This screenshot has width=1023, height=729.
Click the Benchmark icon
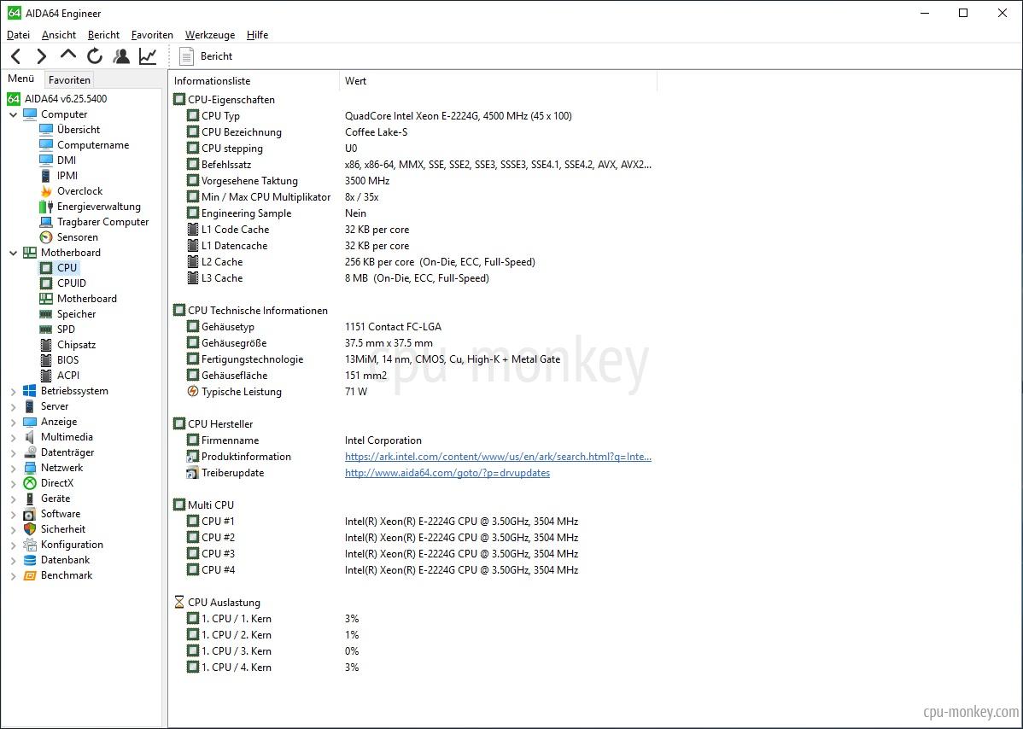(x=29, y=575)
